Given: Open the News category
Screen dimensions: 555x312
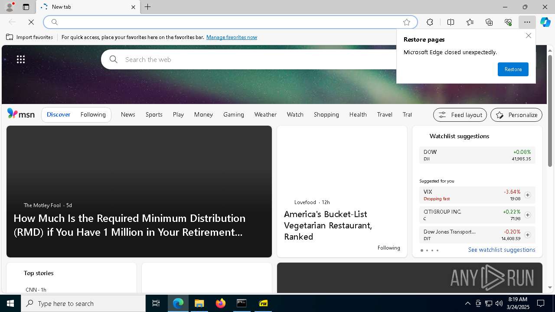Looking at the screenshot, I should coord(128,114).
